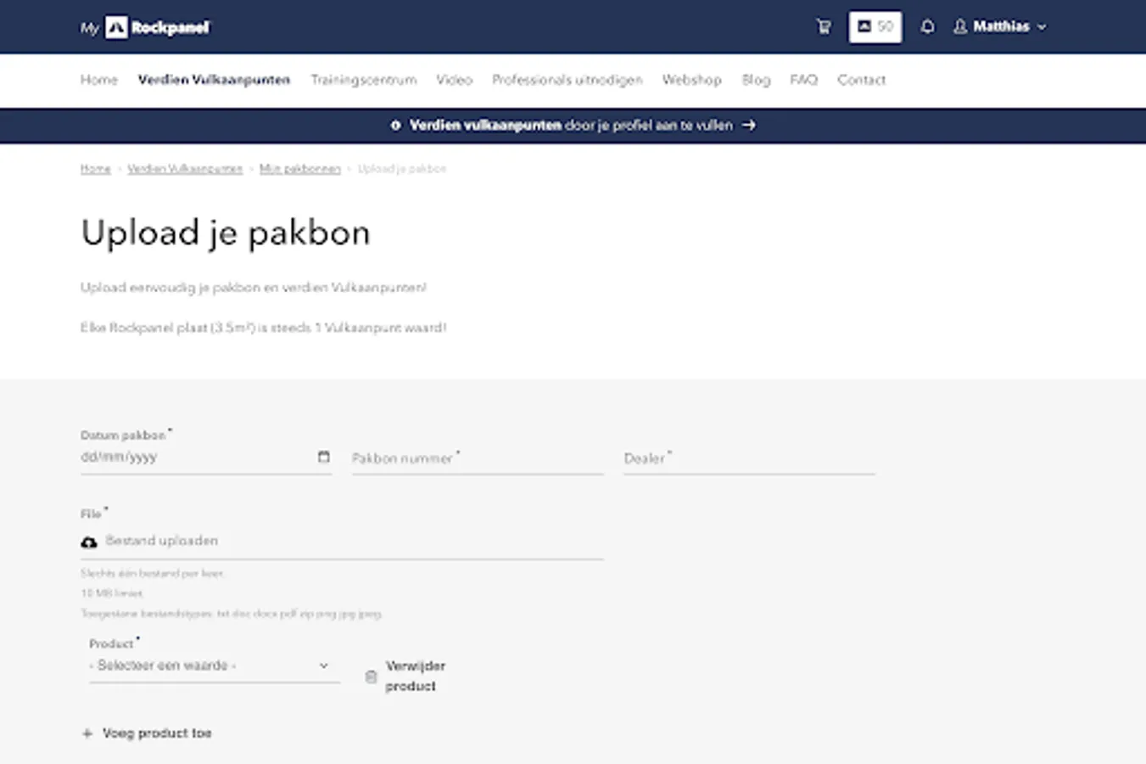Click the plus icon before Voeg product toe

tap(87, 733)
